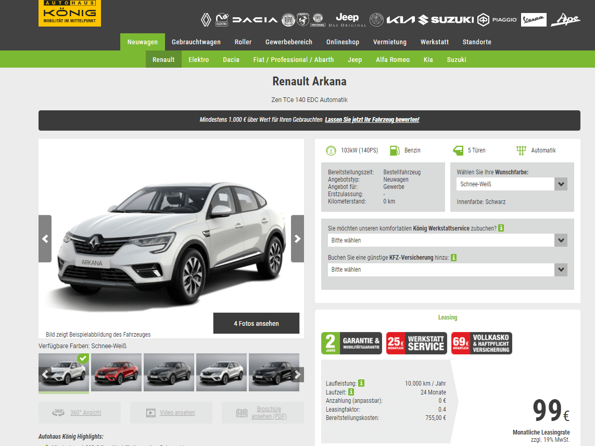Click the Dacia brand logo

(255, 20)
